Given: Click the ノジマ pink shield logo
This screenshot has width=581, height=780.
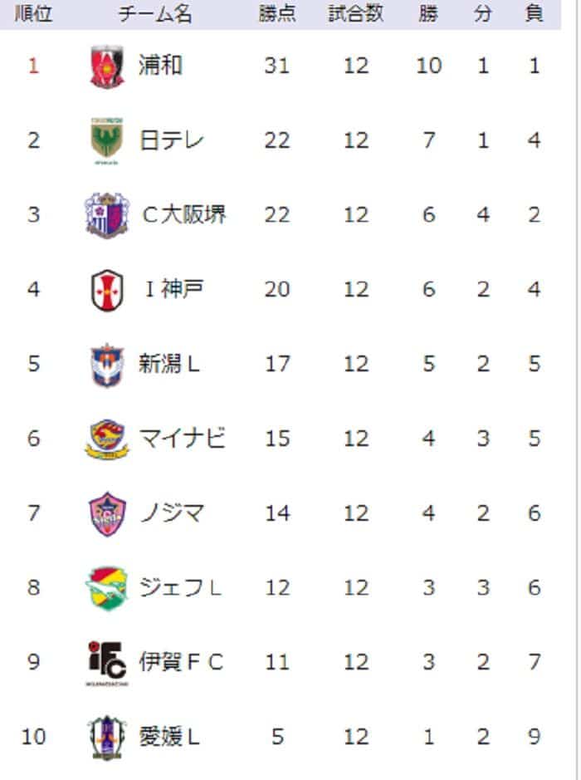Looking at the screenshot, I should click(x=107, y=514).
